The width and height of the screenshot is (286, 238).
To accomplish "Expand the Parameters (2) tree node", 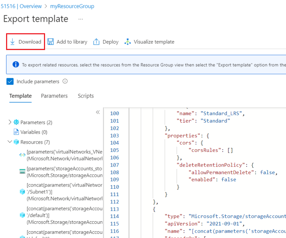I will (x=10, y=122).
